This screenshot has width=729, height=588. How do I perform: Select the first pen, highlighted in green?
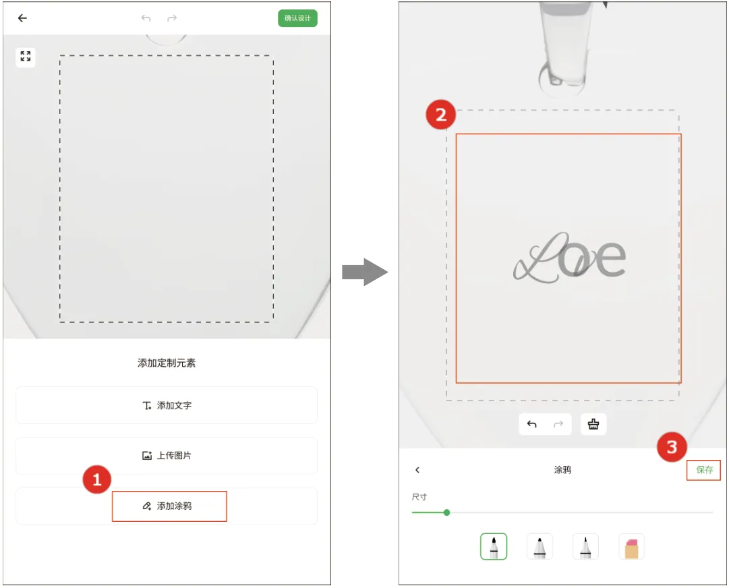coord(494,546)
